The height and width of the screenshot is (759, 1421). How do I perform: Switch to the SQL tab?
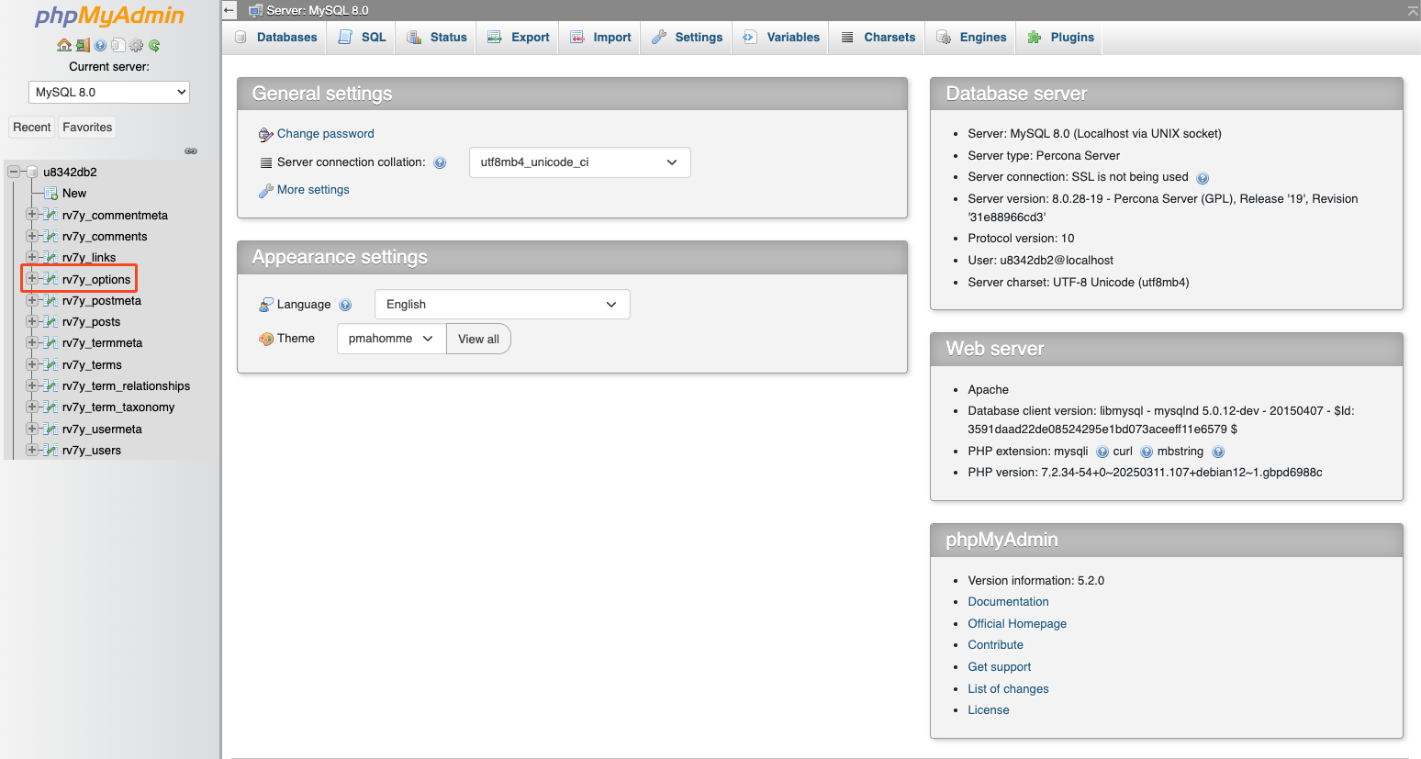(362, 38)
